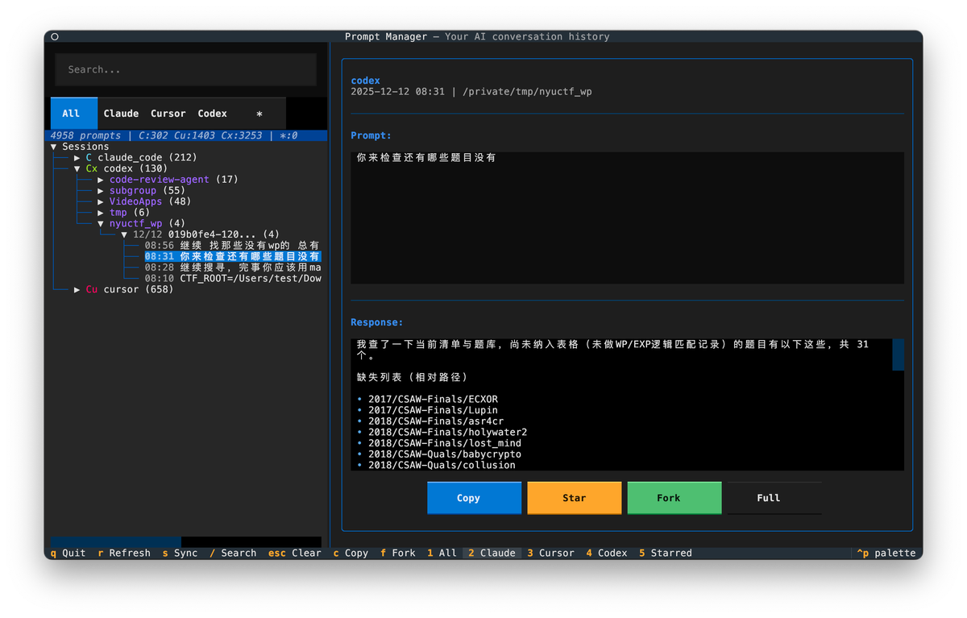Click 5 Starred in footer
The width and height of the screenshot is (967, 618).
(x=666, y=553)
